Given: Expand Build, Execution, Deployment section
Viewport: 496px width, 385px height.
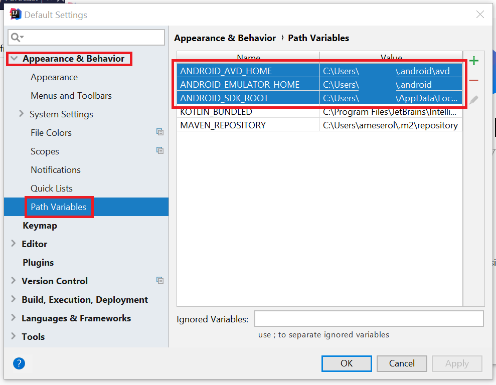Looking at the screenshot, I should [x=13, y=299].
